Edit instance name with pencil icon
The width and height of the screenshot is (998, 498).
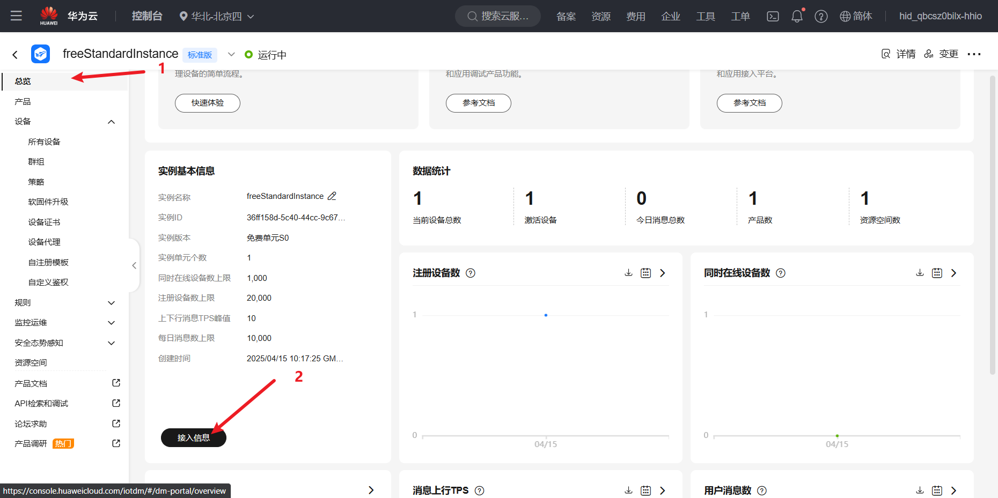coord(332,196)
